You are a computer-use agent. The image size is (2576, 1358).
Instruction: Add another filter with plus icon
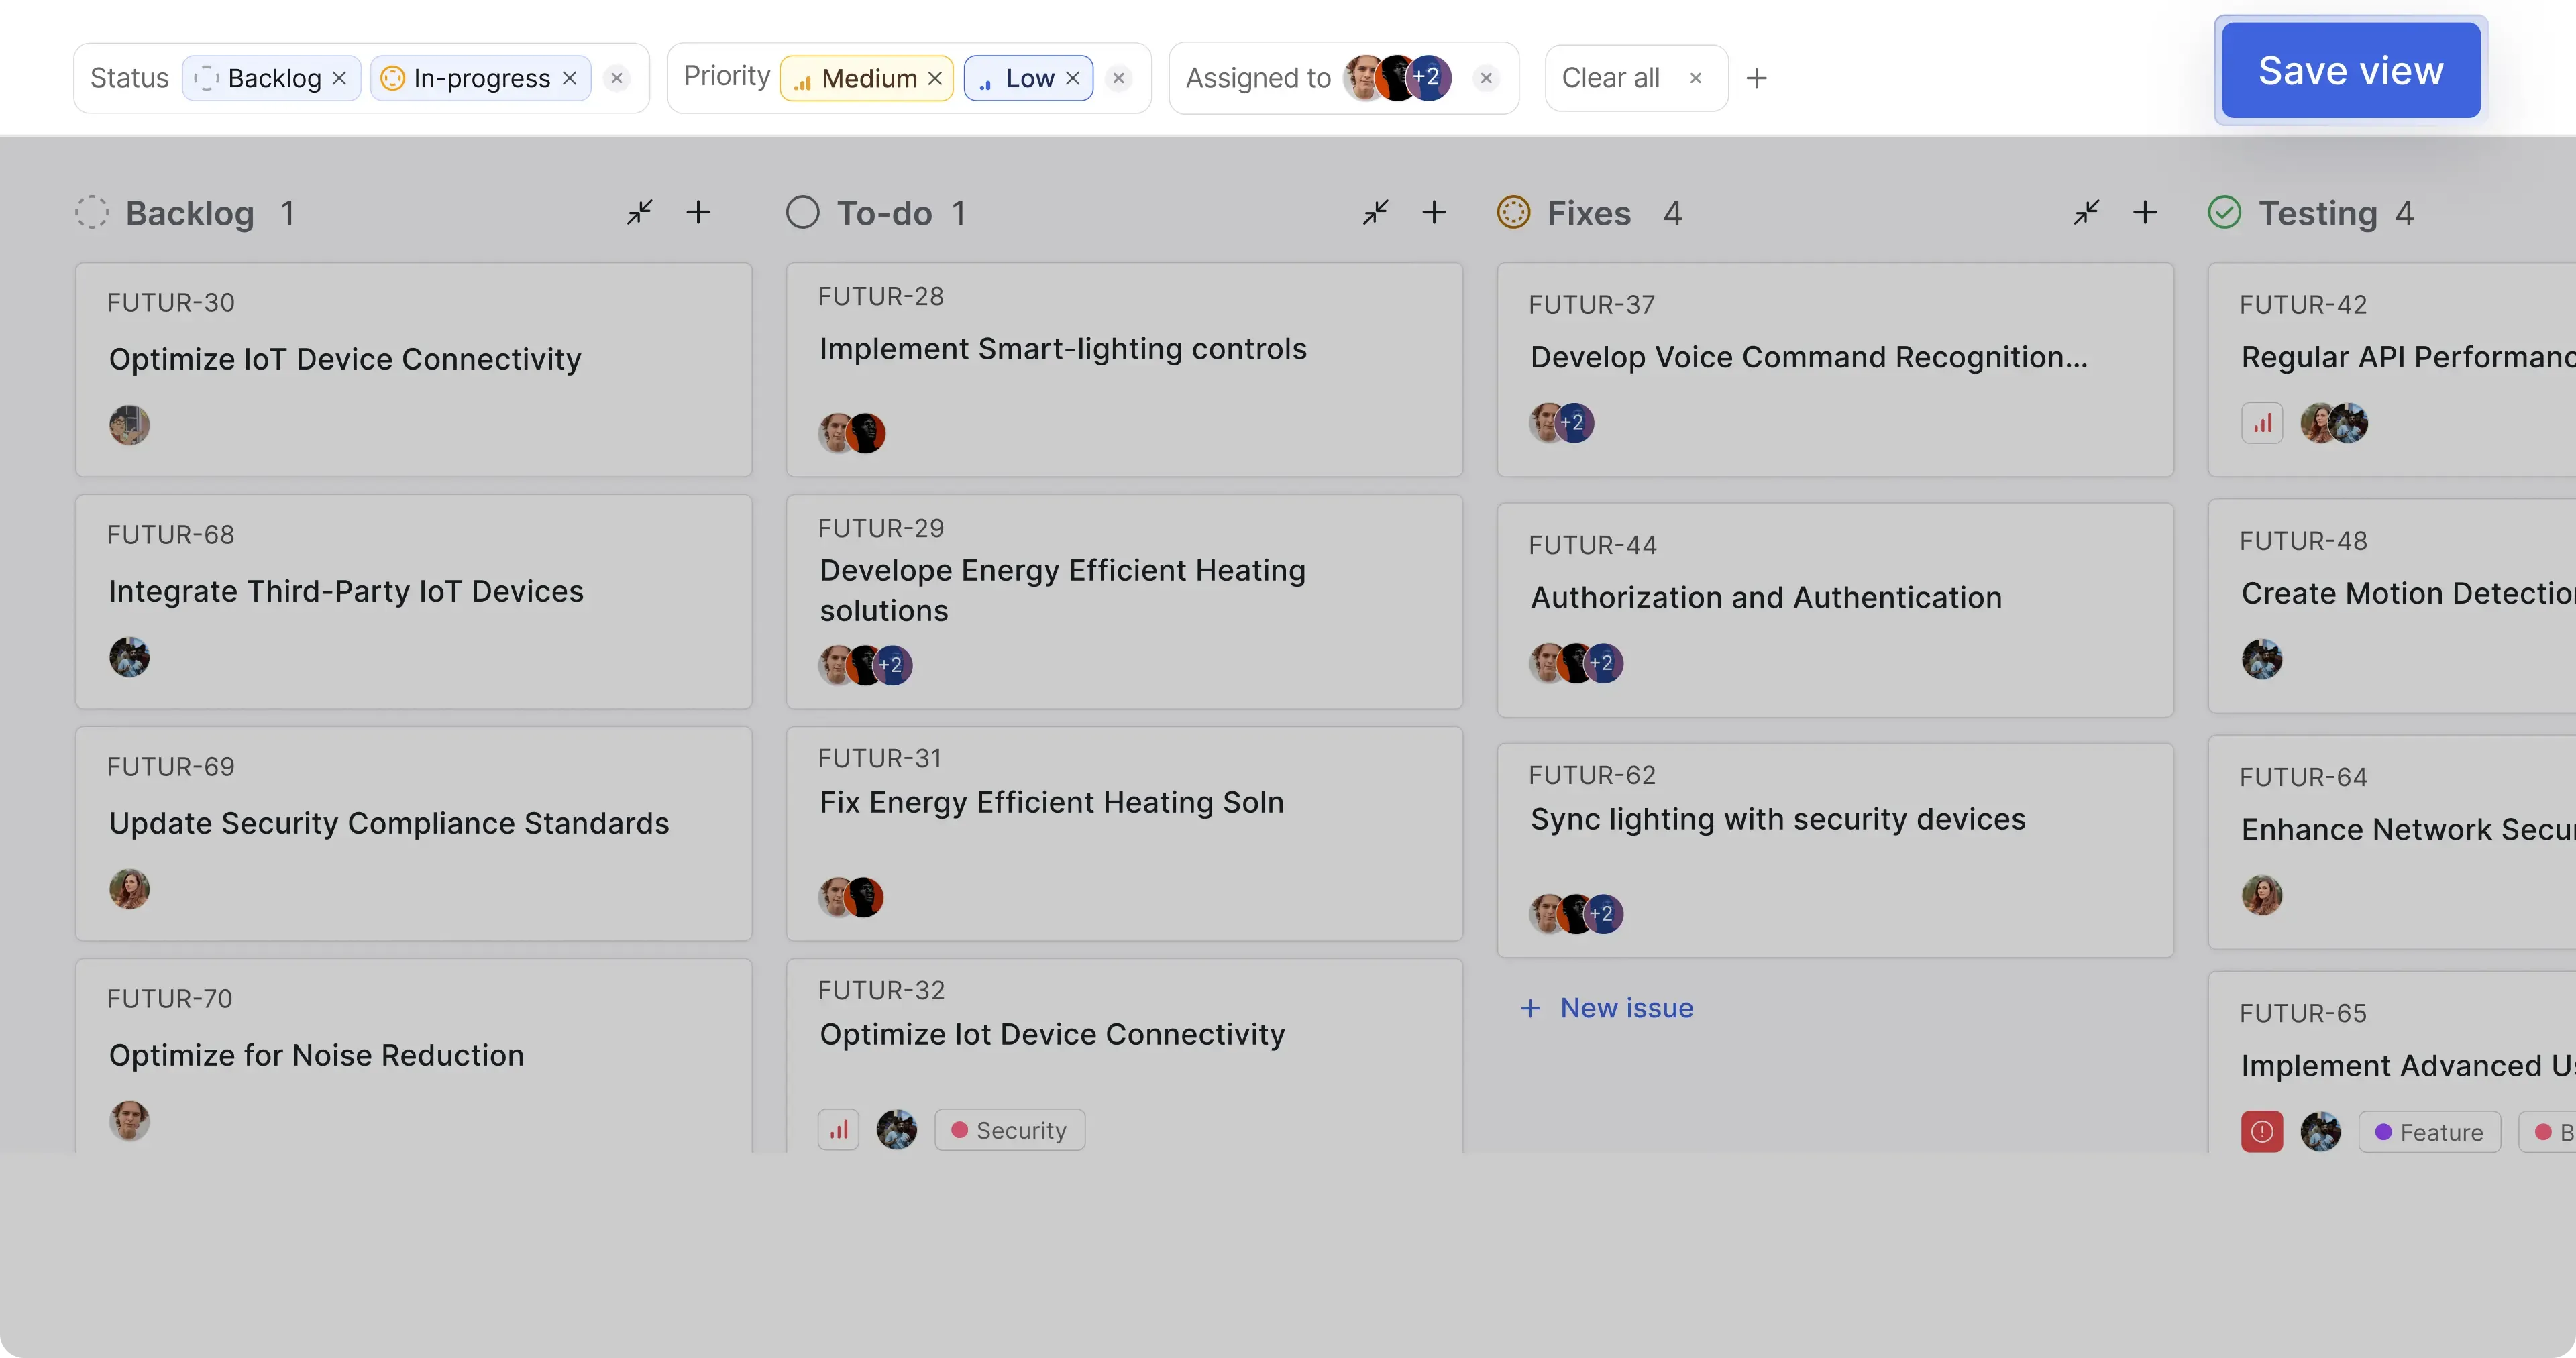click(x=1756, y=78)
